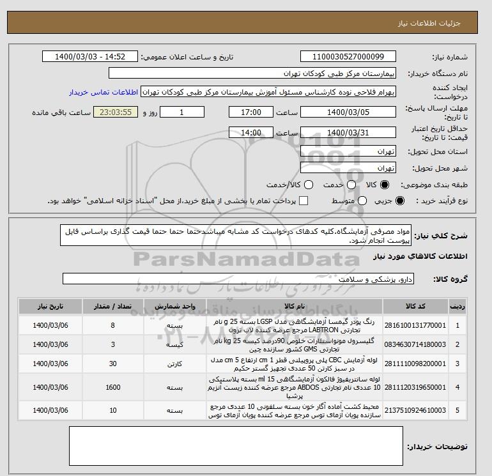The image size is (492, 476).
Task: Toggle the Islamic treasury bonds payment checkbox
Action: [x=304, y=201]
